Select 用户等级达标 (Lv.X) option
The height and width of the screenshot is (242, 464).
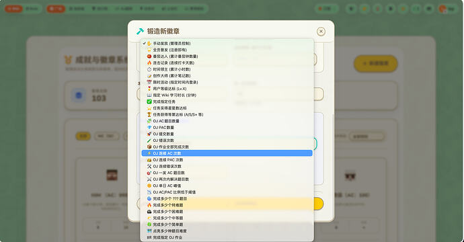(227, 89)
